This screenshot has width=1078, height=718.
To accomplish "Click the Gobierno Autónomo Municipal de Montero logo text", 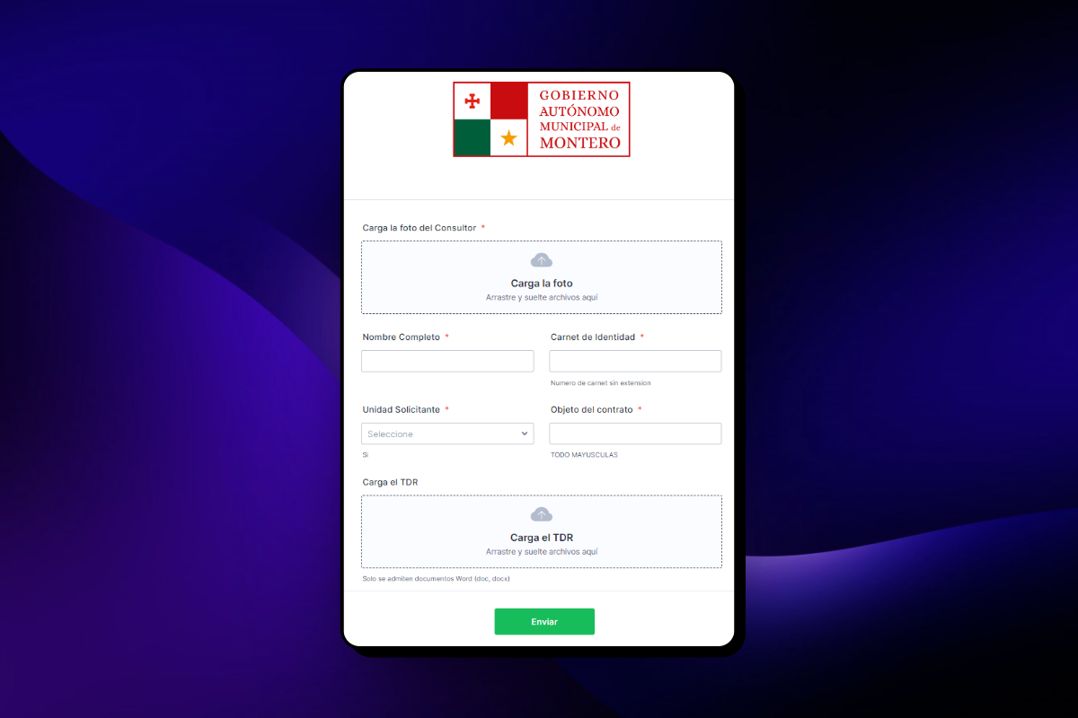I will 579,119.
